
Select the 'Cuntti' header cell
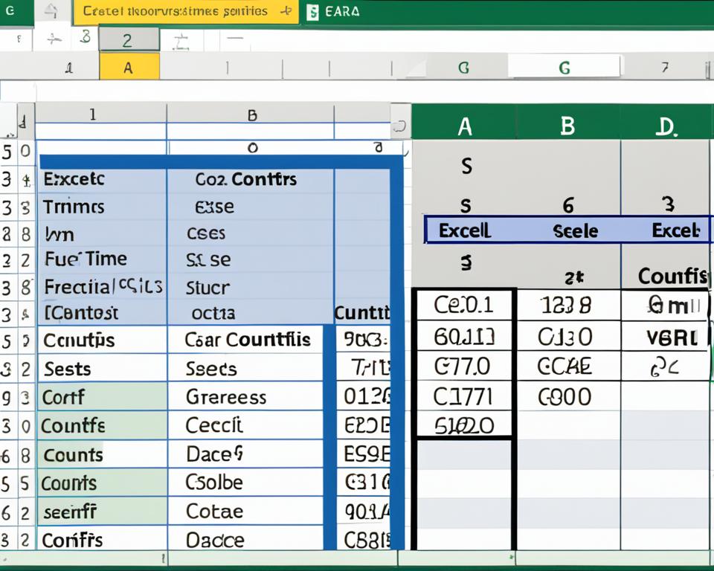click(x=362, y=313)
